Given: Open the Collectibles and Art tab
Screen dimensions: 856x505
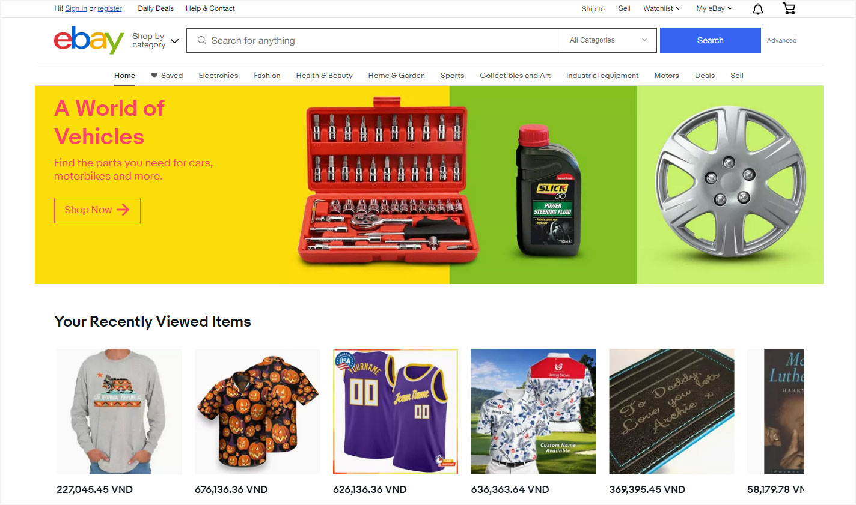Looking at the screenshot, I should (x=515, y=76).
